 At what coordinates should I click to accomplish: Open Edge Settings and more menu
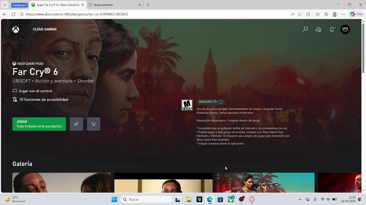coord(343,14)
